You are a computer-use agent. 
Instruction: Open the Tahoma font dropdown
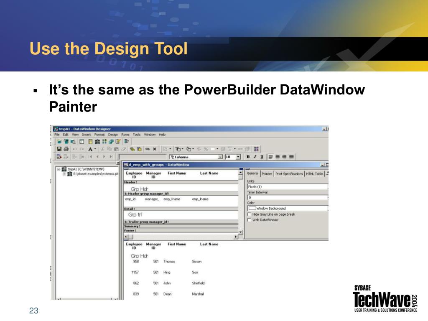220,157
